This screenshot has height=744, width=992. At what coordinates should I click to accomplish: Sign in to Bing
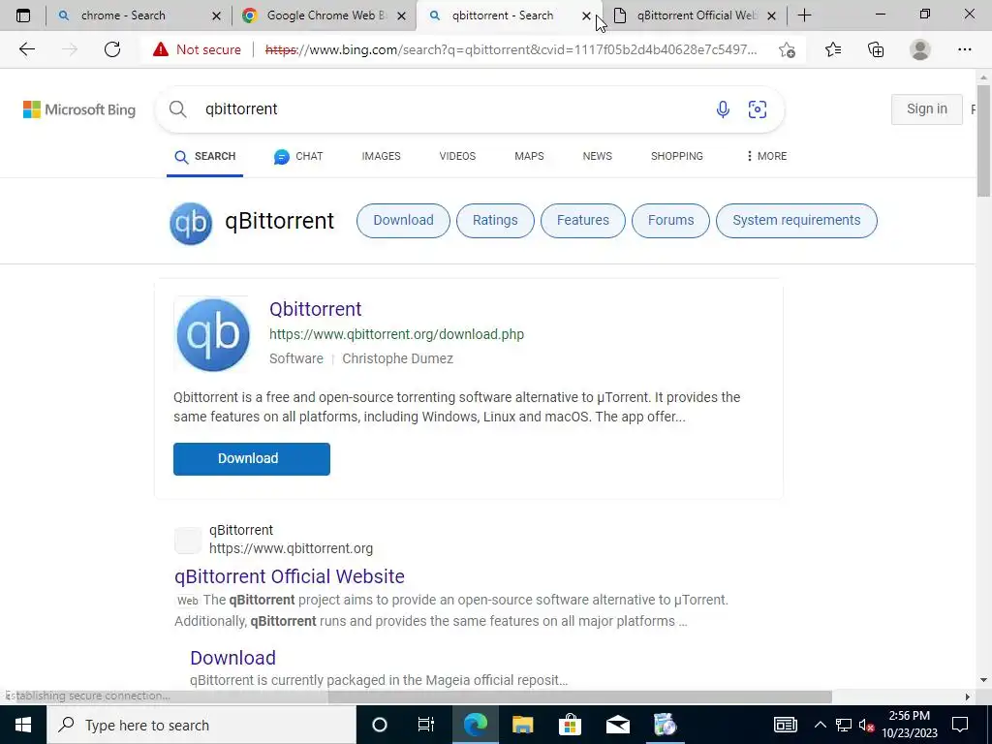(x=927, y=108)
